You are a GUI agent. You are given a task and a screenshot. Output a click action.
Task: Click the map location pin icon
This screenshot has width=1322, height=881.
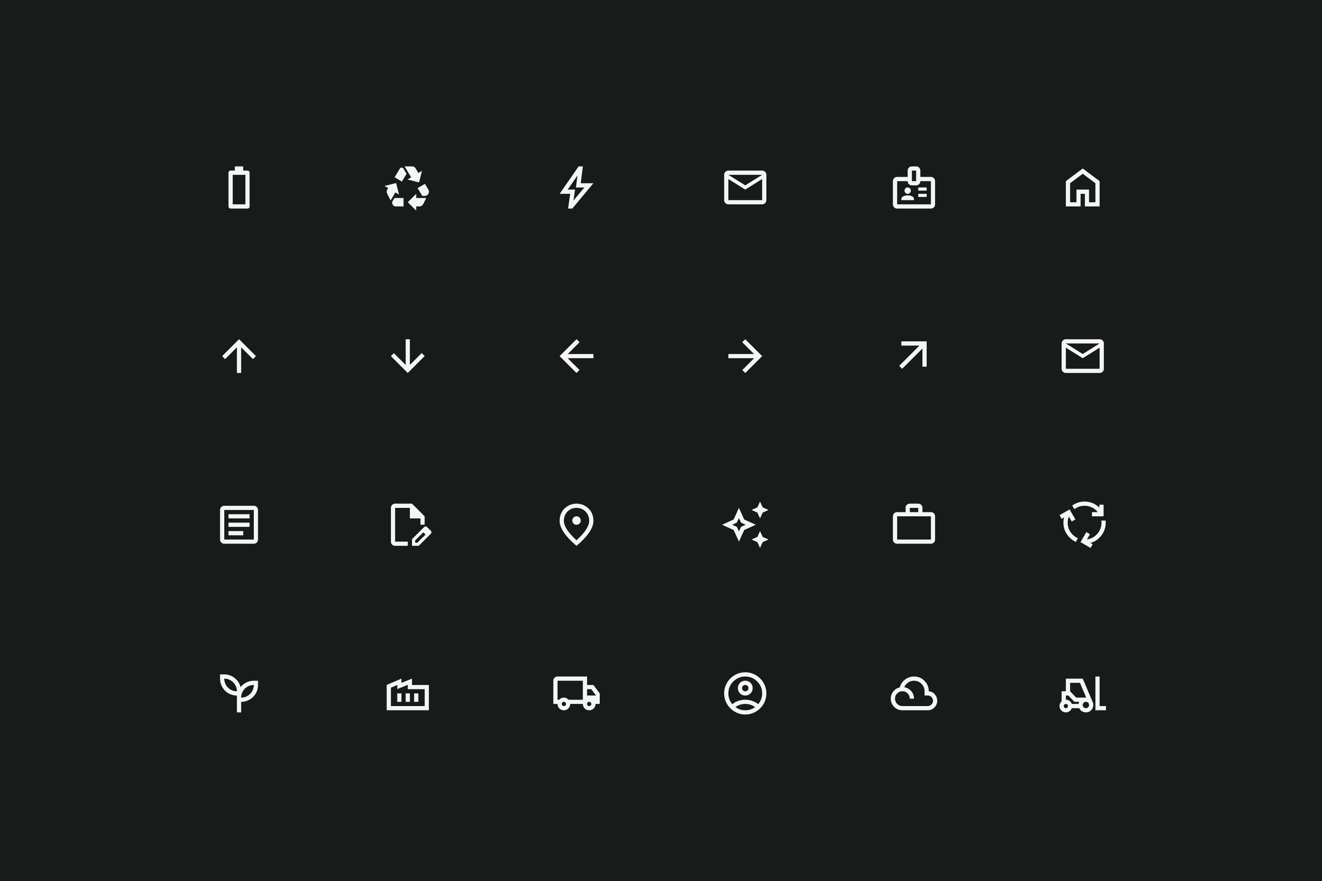[x=576, y=525]
